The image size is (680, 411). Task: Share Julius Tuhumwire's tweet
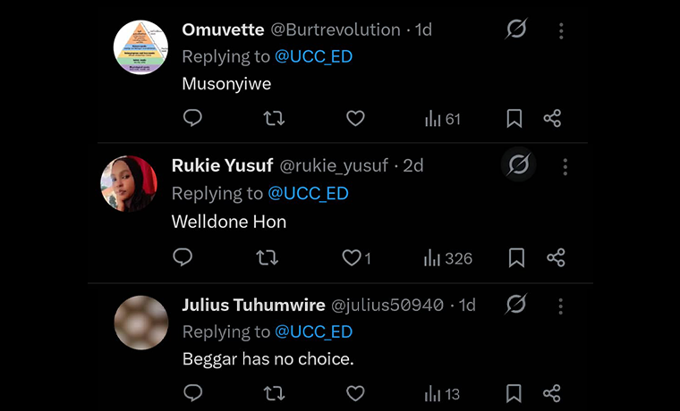coord(552,393)
